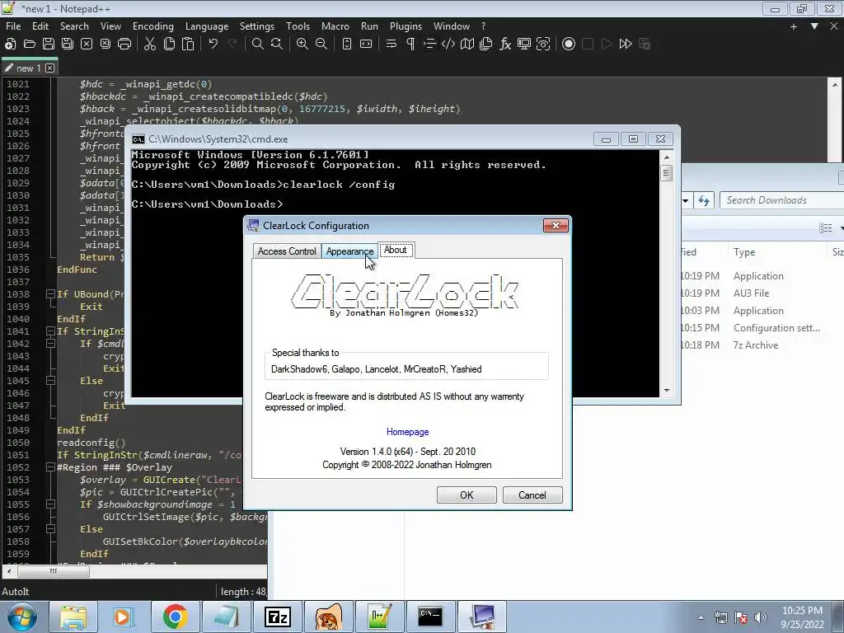This screenshot has width=844, height=633.
Task: Toggle synchronized horizontal scrolling icon
Action: click(366, 45)
